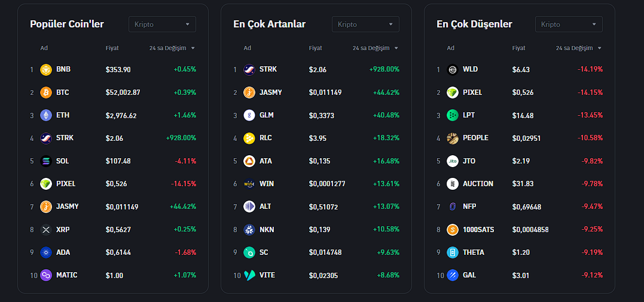
Task: Click the 1000SATS coin icon
Action: (453, 230)
